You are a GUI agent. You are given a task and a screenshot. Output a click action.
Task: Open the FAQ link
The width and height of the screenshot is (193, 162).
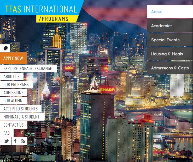click(x=7, y=133)
